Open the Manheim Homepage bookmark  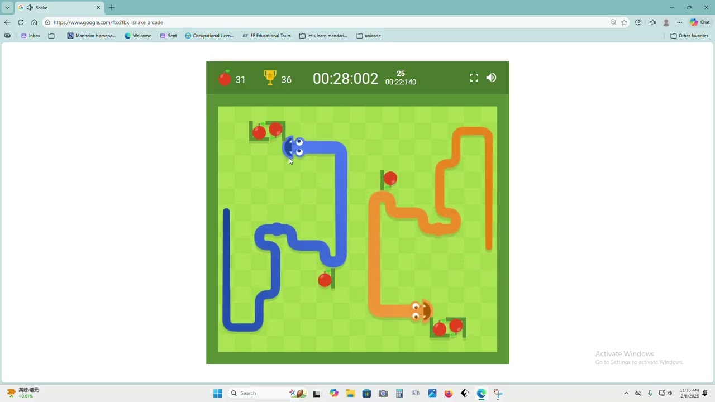point(91,36)
